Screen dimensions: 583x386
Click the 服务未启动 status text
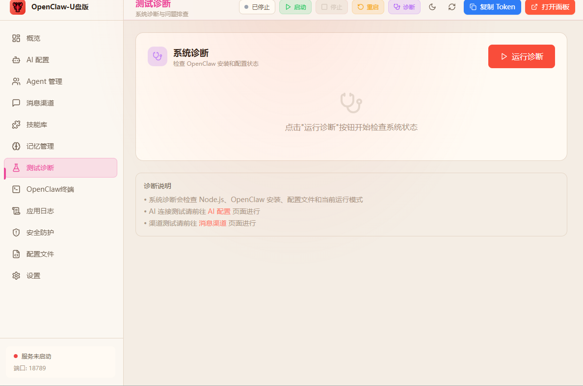point(36,356)
